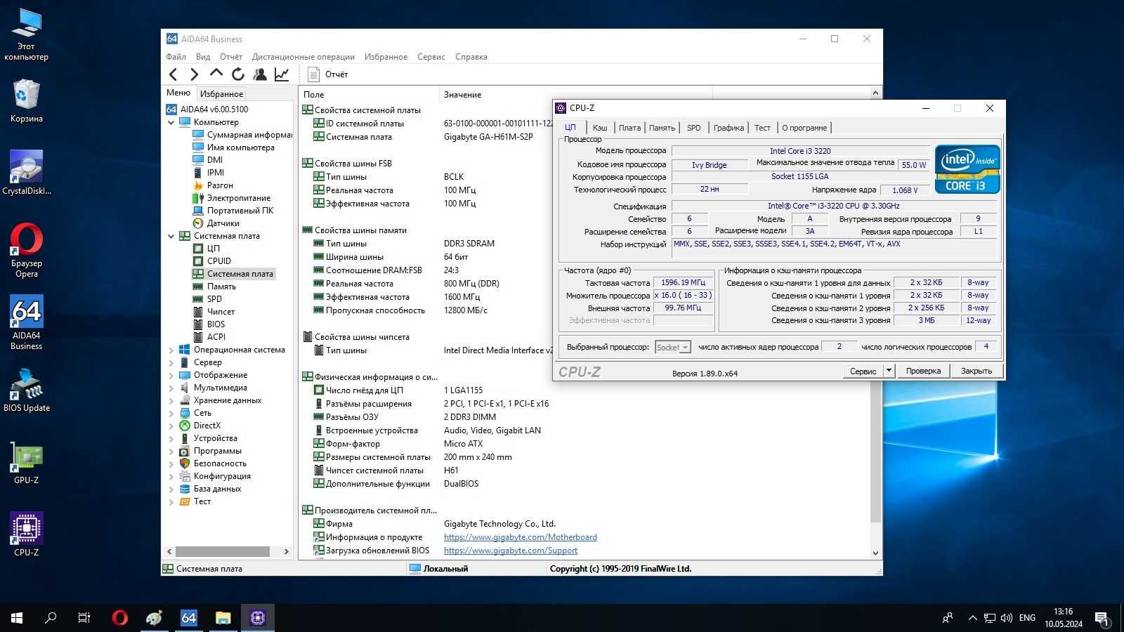The height and width of the screenshot is (632, 1124).
Task: Expand the Операционная система node
Action: [x=171, y=350]
